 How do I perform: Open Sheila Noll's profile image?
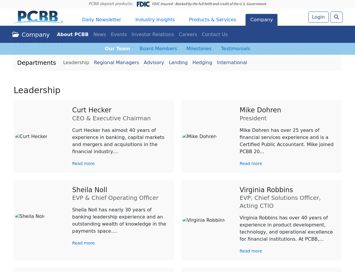point(30,216)
